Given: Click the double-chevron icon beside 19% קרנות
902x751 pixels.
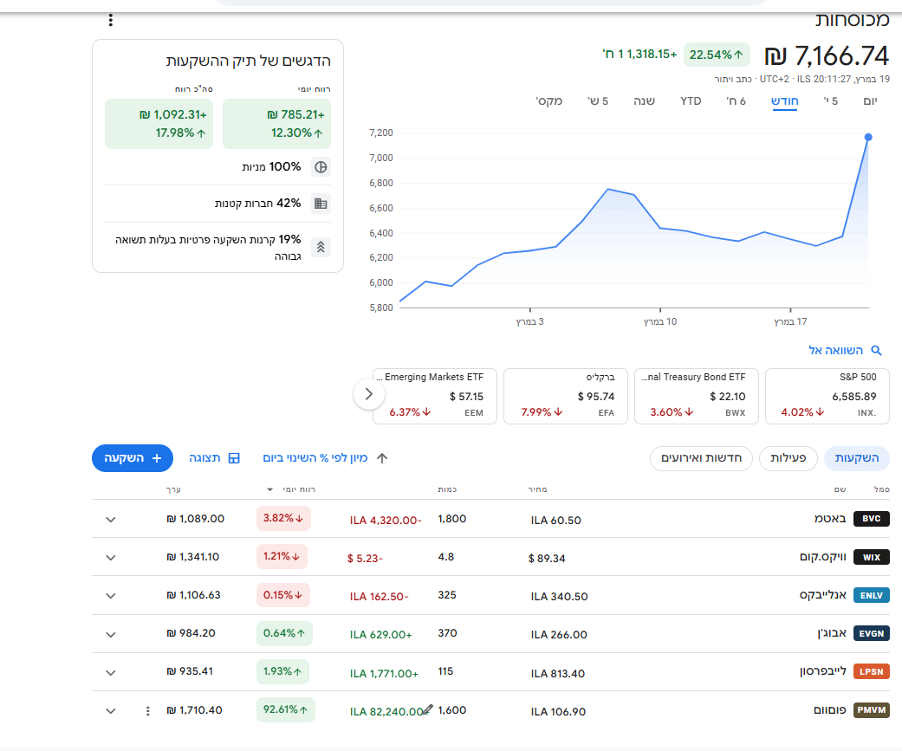Looking at the screenshot, I should 321,247.
